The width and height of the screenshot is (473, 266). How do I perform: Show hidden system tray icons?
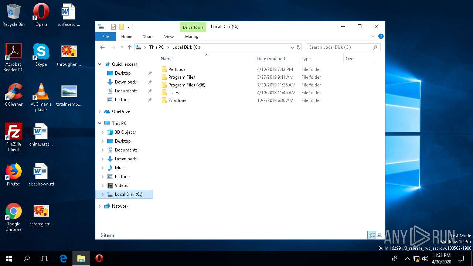click(x=408, y=259)
